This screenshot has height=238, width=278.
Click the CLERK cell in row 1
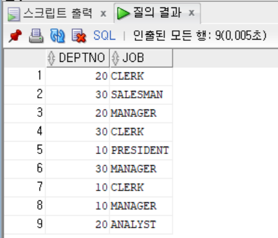pyautogui.click(x=141, y=76)
